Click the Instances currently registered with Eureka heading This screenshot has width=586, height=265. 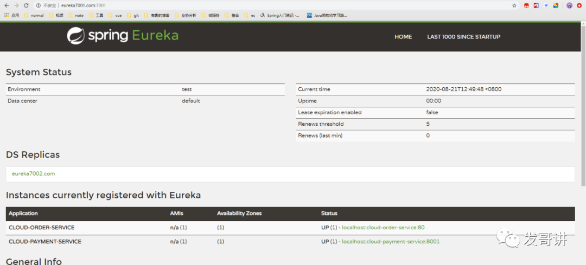coord(104,195)
